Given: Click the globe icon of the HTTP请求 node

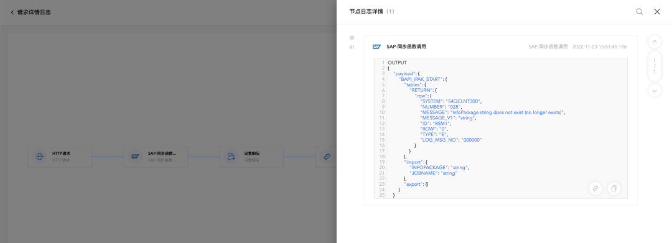Looking at the screenshot, I should tap(39, 157).
